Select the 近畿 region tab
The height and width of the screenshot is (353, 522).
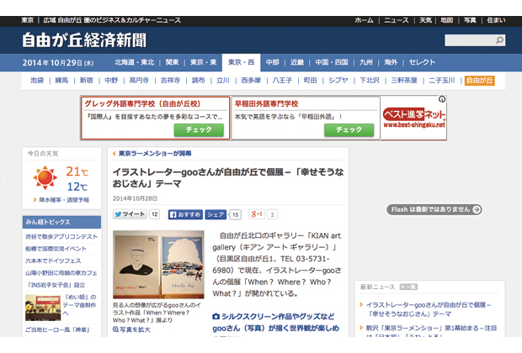point(297,62)
